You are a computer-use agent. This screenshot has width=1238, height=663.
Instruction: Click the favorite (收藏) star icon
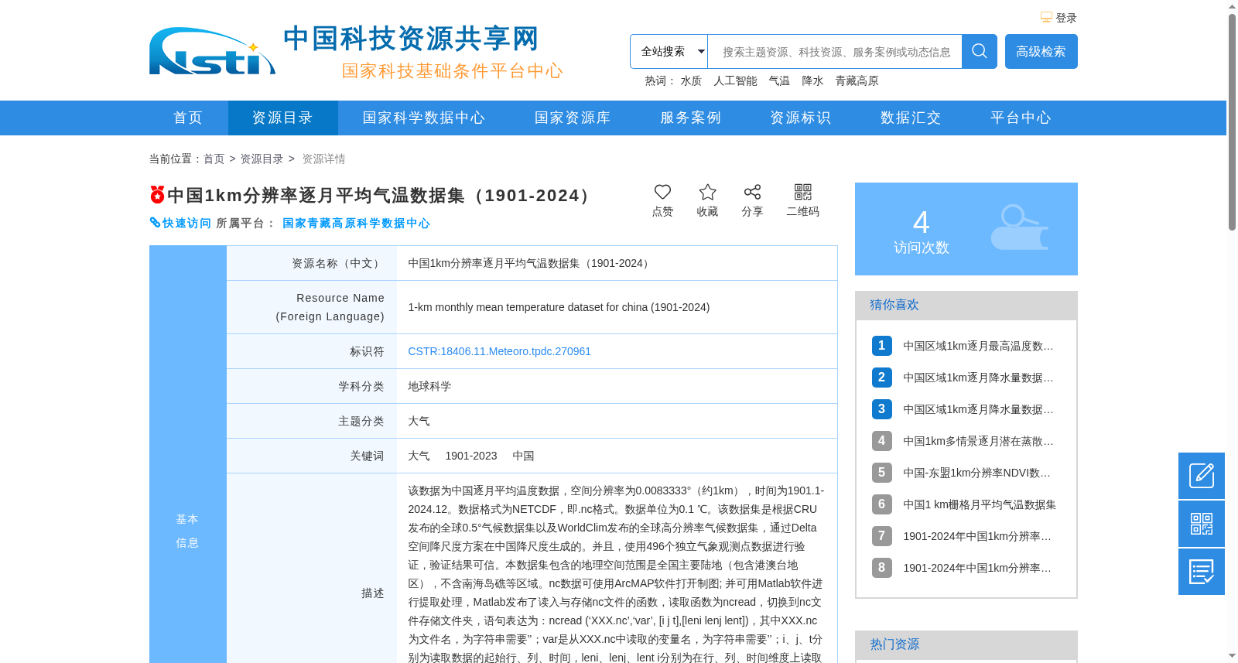tap(707, 192)
